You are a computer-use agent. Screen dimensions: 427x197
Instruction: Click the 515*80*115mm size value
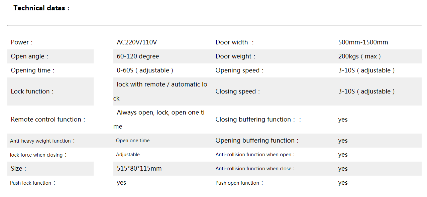[x=139, y=169]
